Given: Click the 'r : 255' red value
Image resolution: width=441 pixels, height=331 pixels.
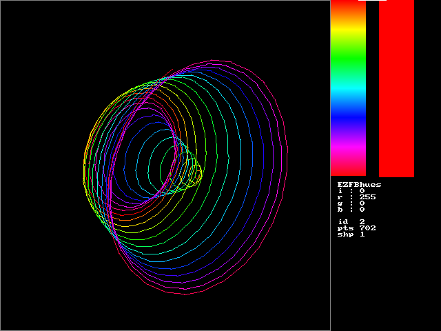Looking at the screenshot, I should point(357,197).
